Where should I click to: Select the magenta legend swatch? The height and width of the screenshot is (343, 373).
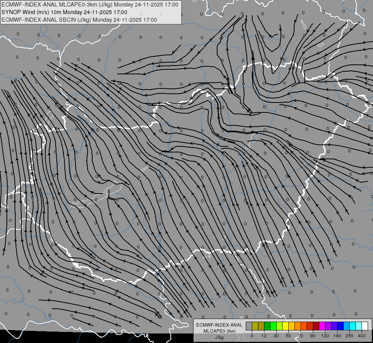(x=322, y=326)
